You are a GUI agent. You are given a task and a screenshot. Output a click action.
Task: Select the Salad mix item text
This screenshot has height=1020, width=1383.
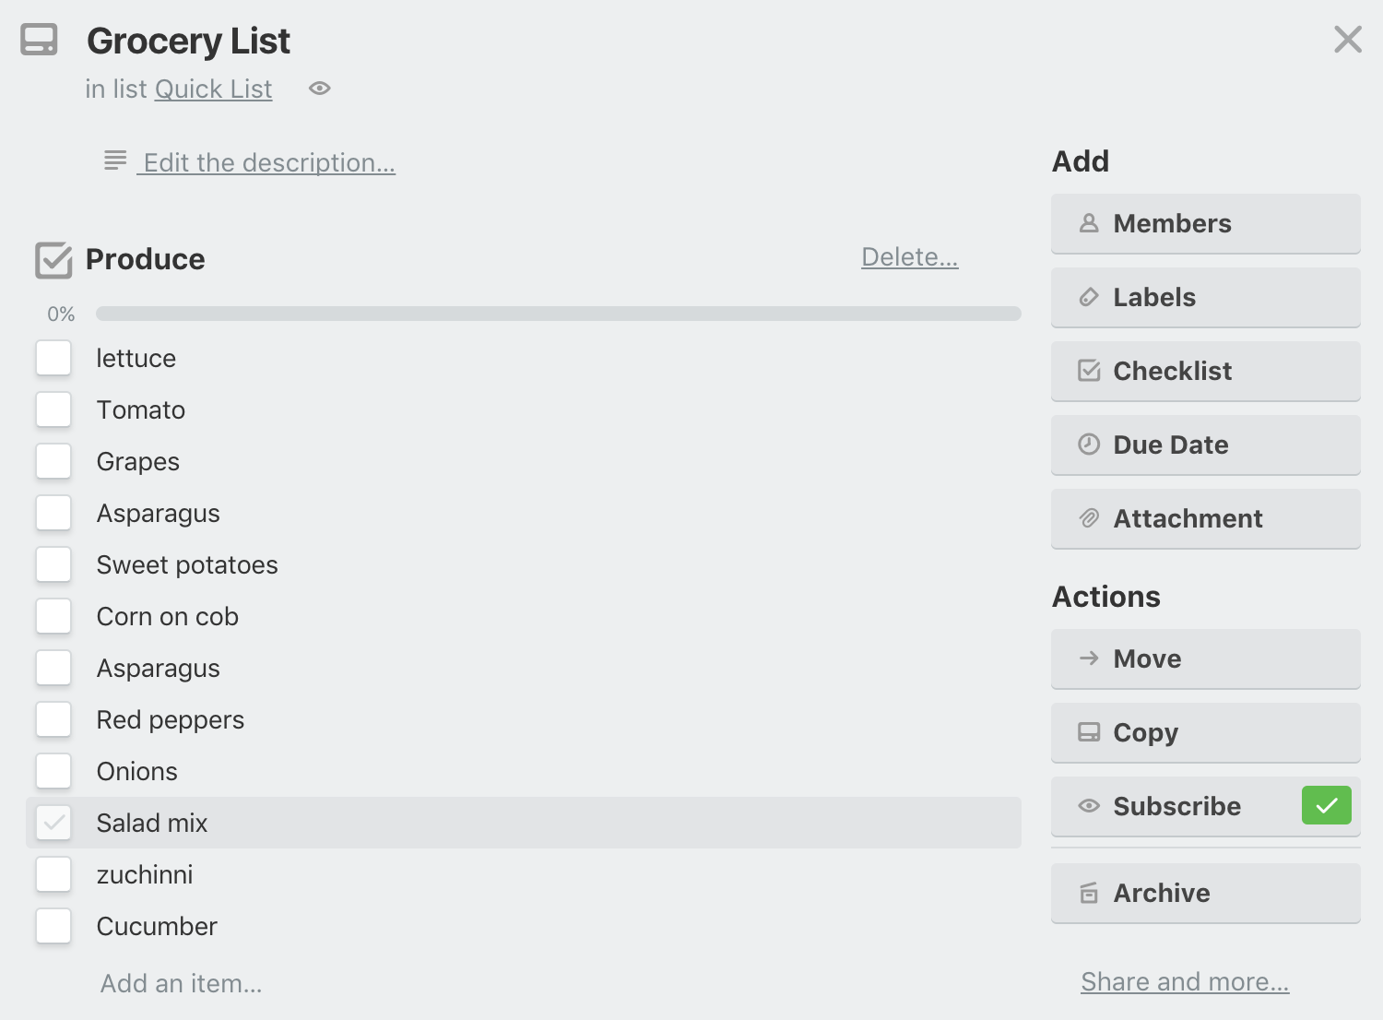click(152, 823)
